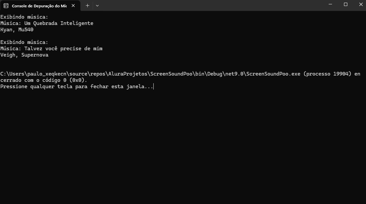This screenshot has width=366, height=204.
Task: Close the terminal window
Action: click(361, 5)
